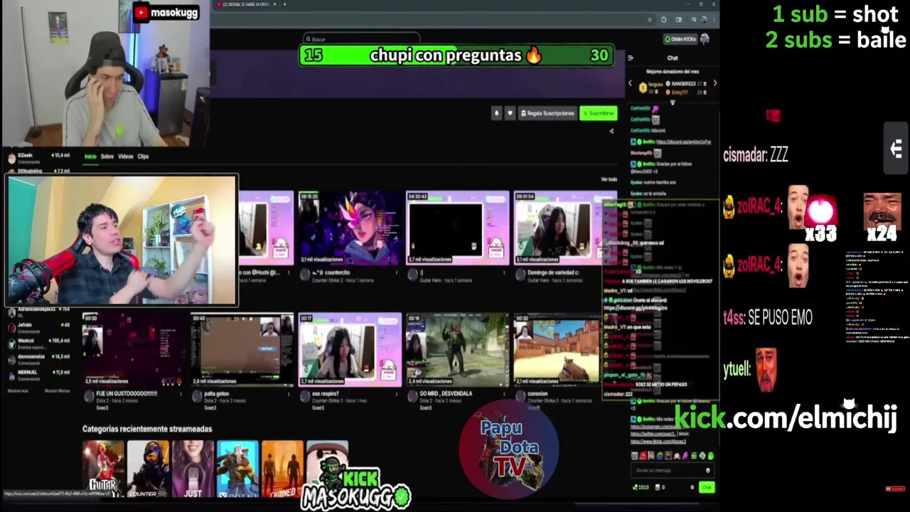This screenshot has width=910, height=512.
Task: Show previous top donors with the left arrow
Action: pyautogui.click(x=629, y=83)
